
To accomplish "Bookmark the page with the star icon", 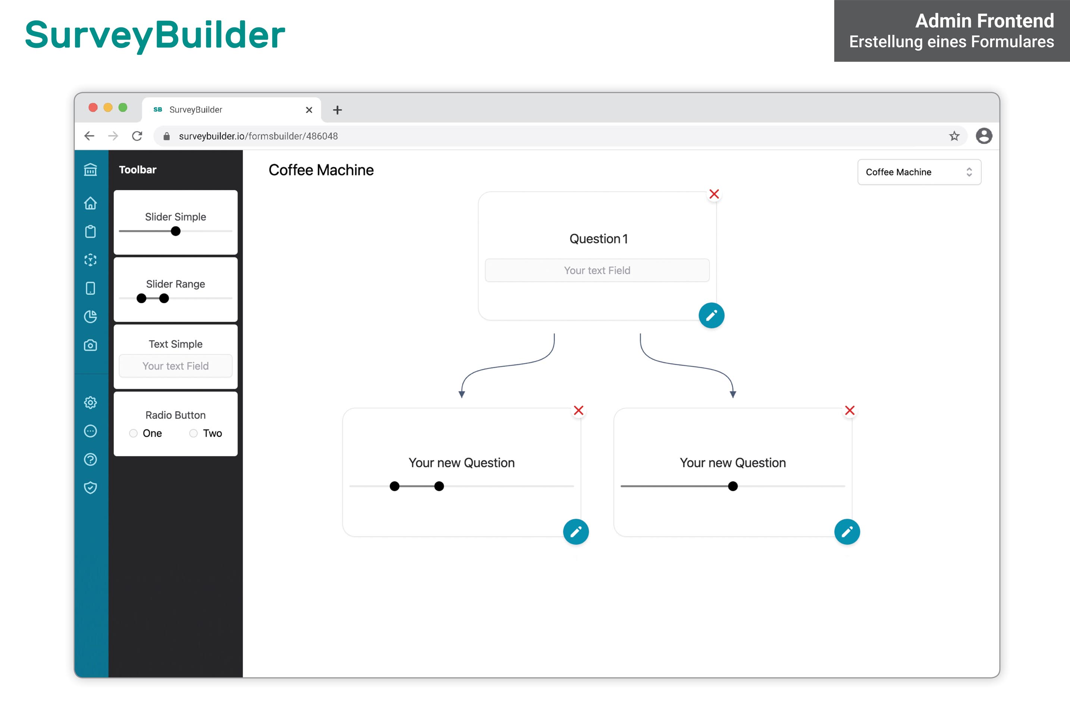I will pyautogui.click(x=955, y=136).
